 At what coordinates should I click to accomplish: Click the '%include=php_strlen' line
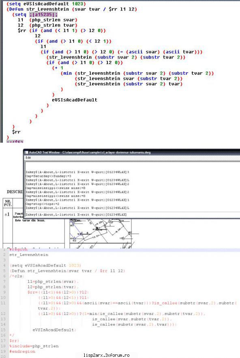pos(34,346)
